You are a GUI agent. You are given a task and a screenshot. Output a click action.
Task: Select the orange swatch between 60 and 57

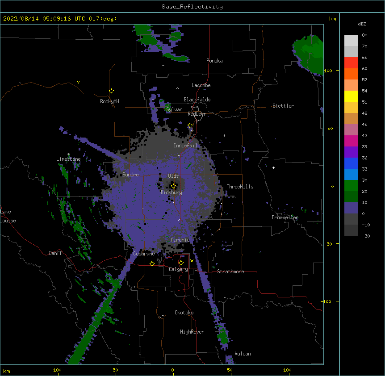[x=351, y=74]
